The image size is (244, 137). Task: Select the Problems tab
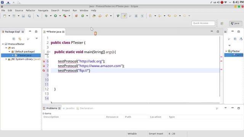(x=52, y=108)
